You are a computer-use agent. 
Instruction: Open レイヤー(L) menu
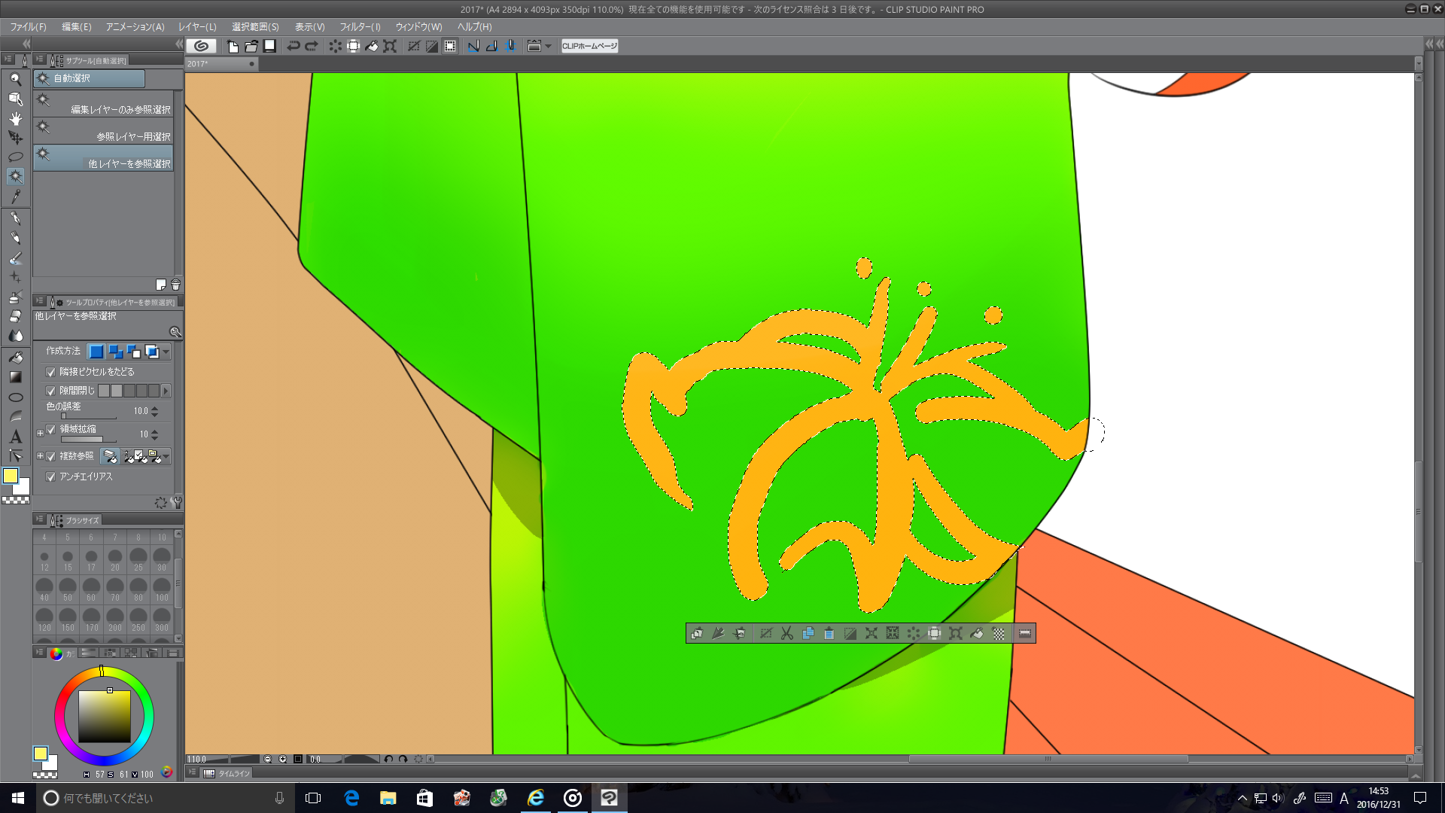click(x=197, y=27)
